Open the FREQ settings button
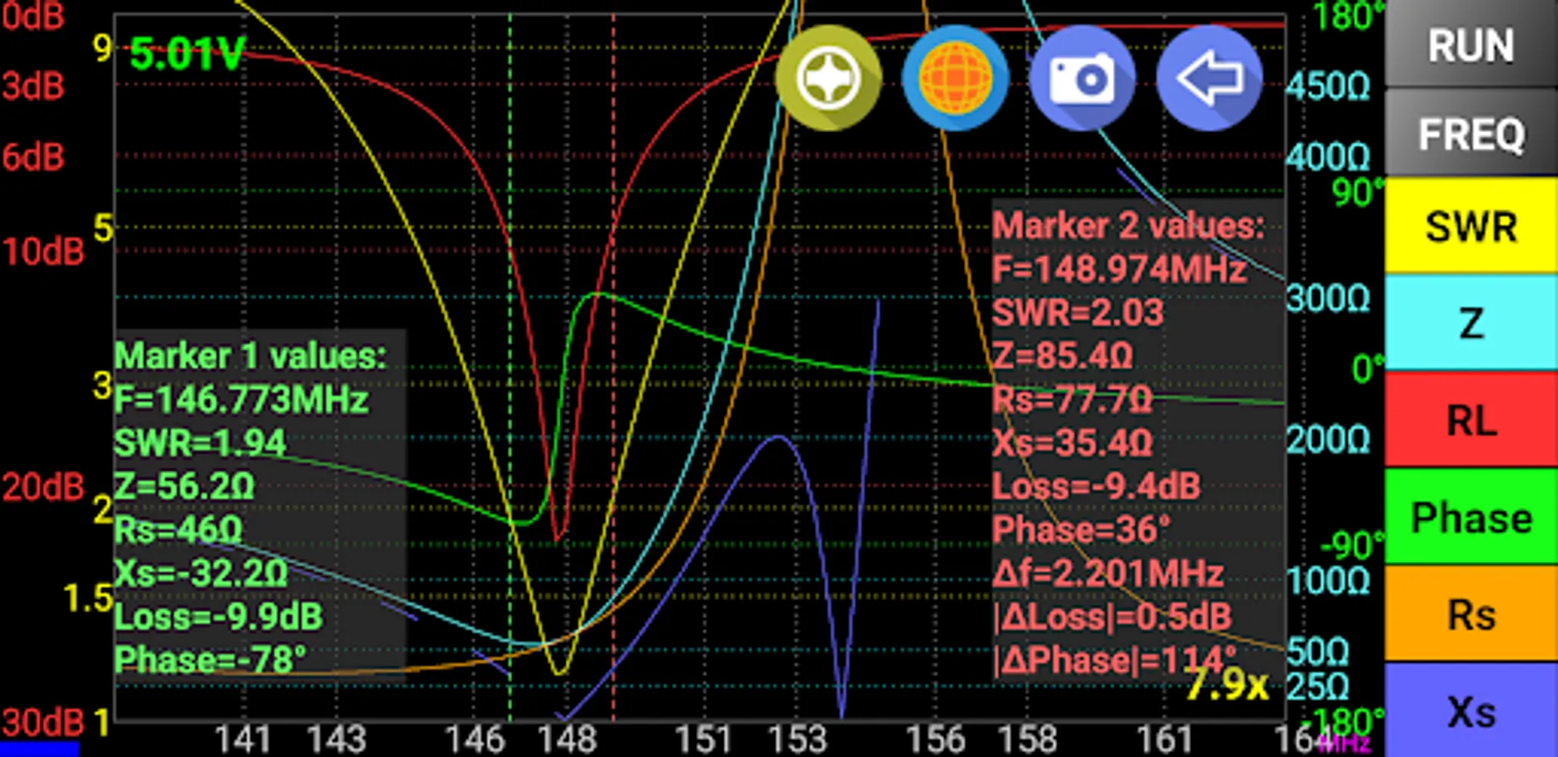This screenshot has height=757, width=1558. pos(1471,133)
